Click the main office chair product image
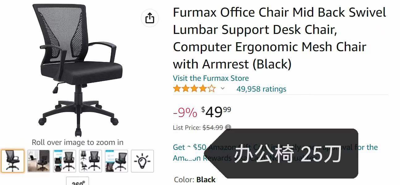The height and width of the screenshot is (185, 400). point(78,70)
